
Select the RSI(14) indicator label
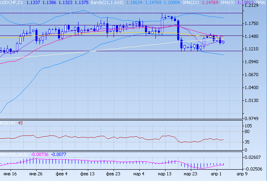[8, 123]
